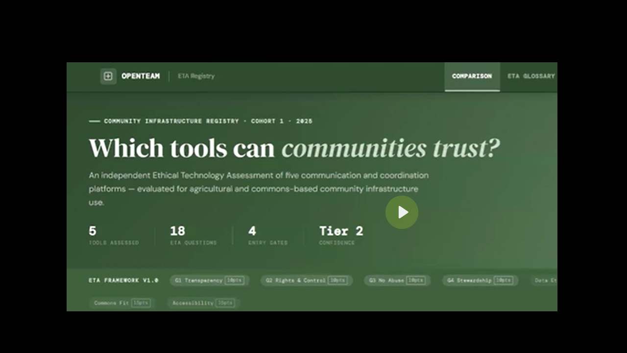Click the Ethical Technology Assessment description paragraph
This screenshot has width=627, height=353.
click(x=259, y=189)
